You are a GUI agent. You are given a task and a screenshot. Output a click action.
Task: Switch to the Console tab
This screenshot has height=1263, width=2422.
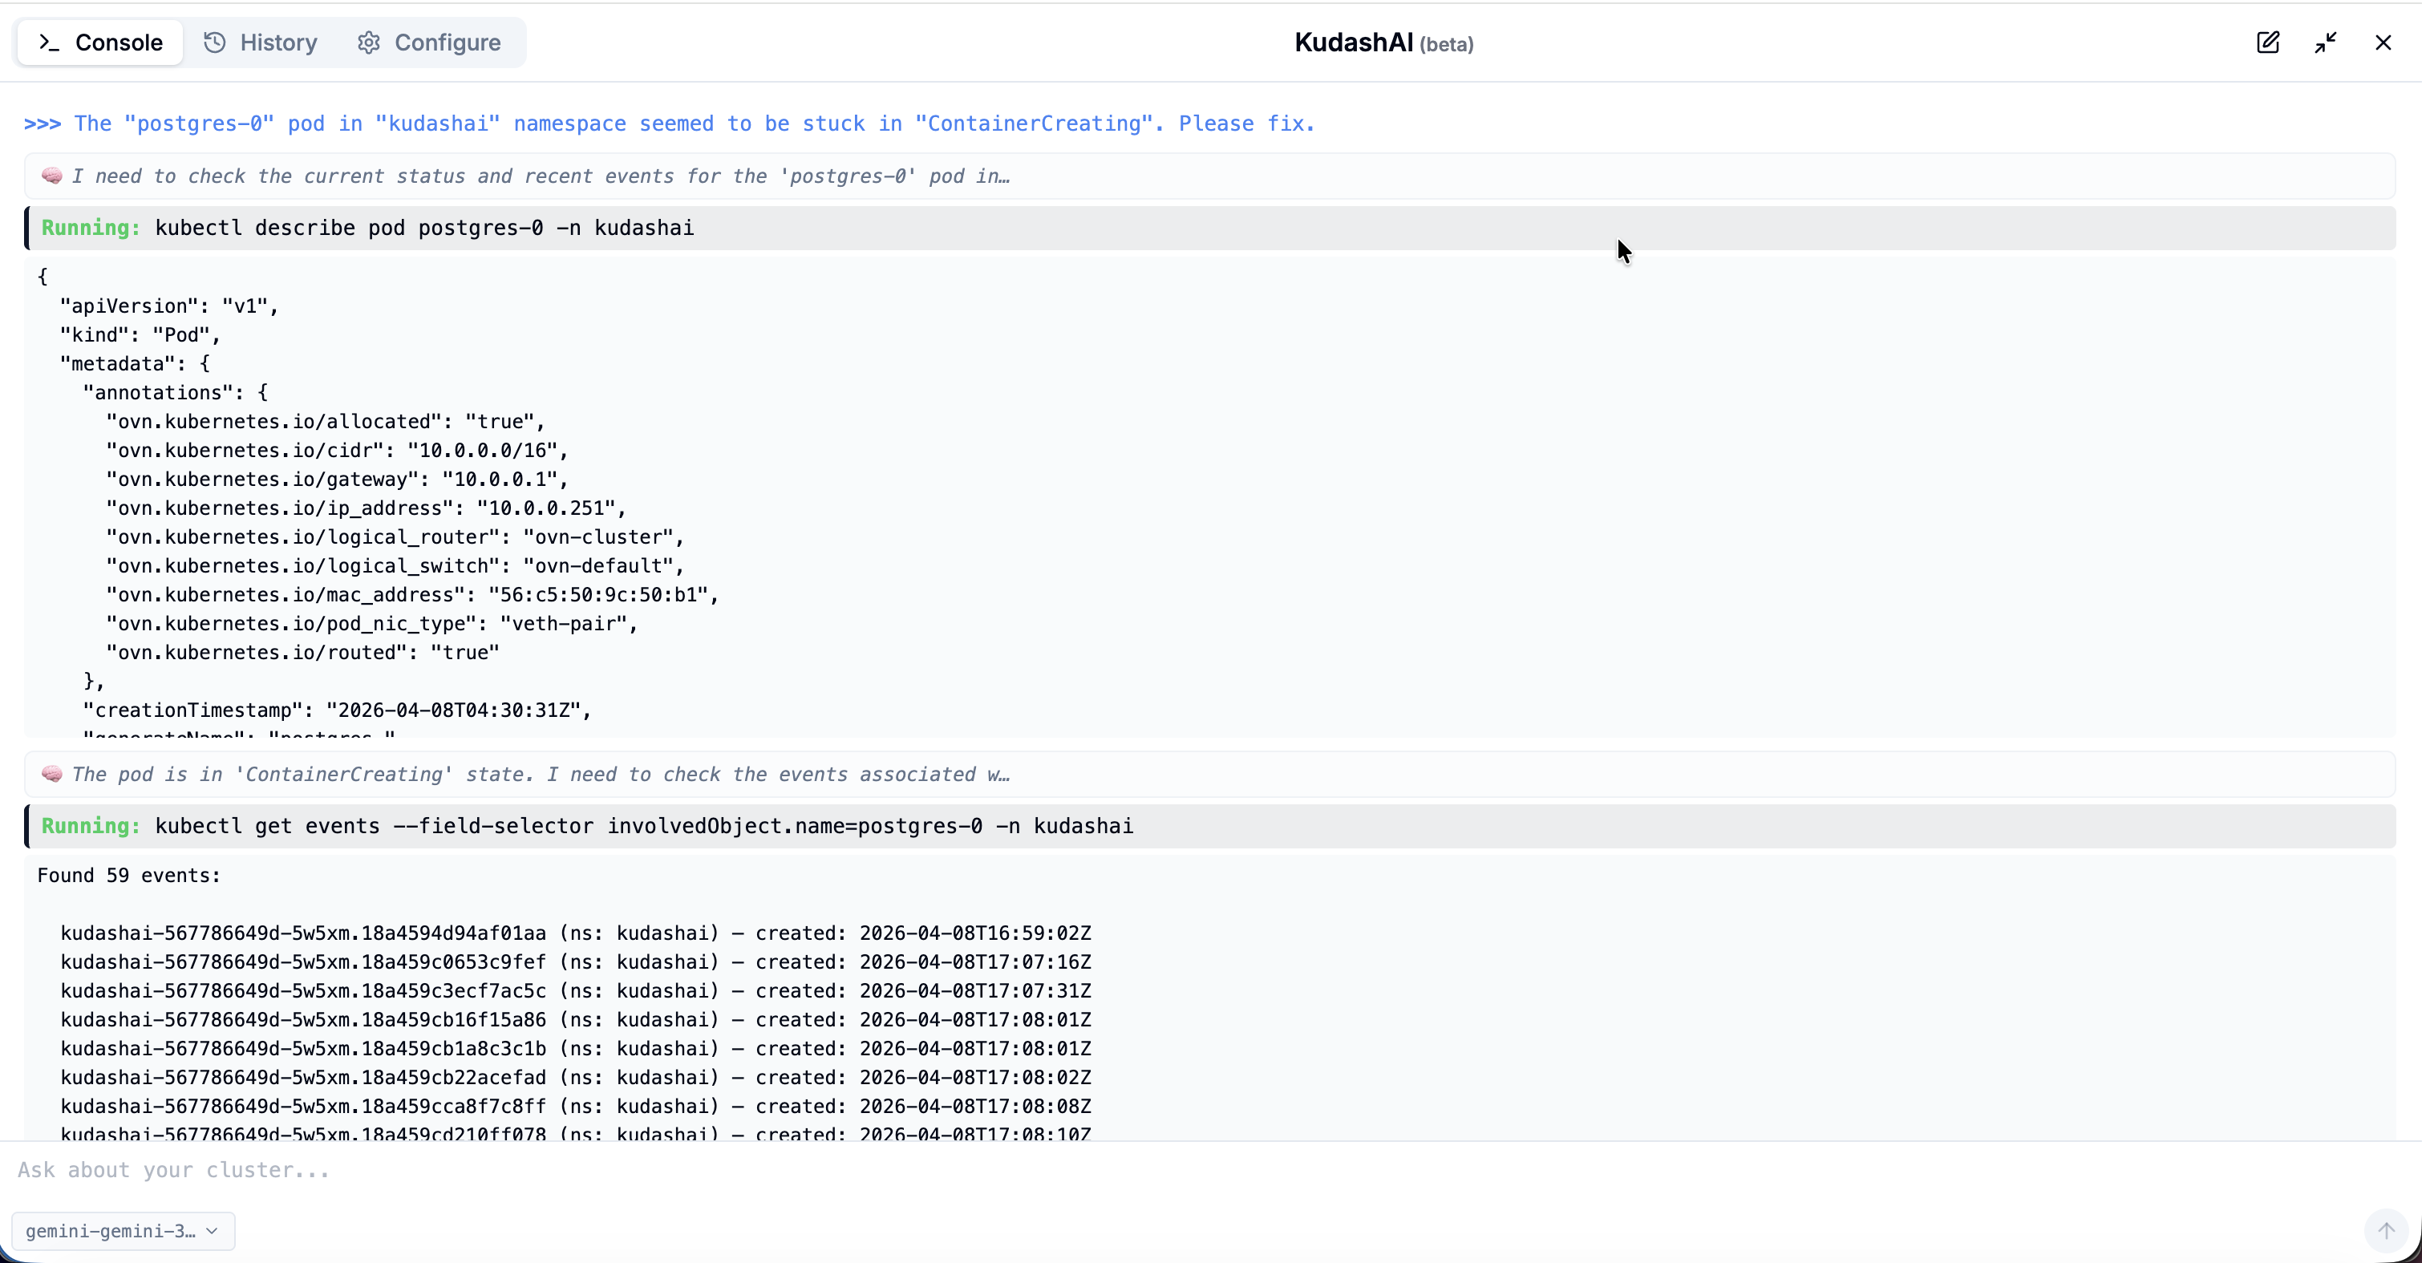click(100, 43)
